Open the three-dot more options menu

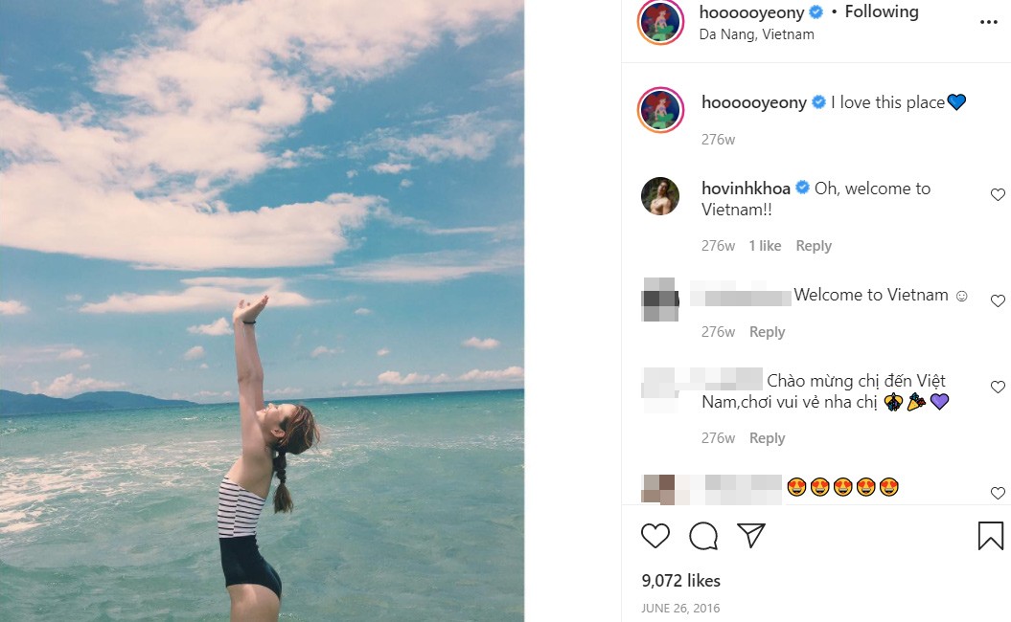[988, 22]
